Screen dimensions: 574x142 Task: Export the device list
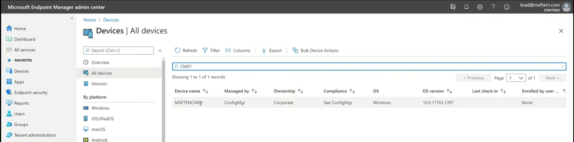[272, 50]
